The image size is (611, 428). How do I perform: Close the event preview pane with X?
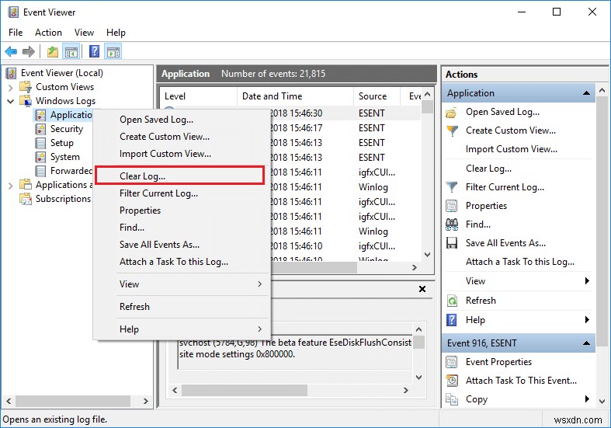coord(422,289)
